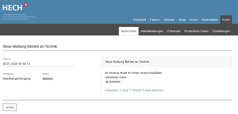Select the Konto menu item

[x=226, y=20]
